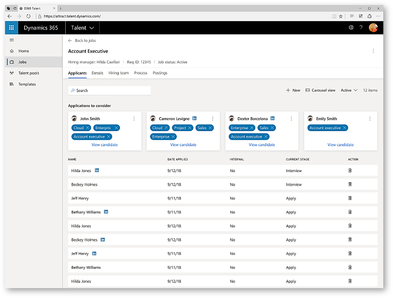The image size is (393, 298).
Task: Delete Beckey Holmes interview-stage applicant row
Action: point(350,184)
